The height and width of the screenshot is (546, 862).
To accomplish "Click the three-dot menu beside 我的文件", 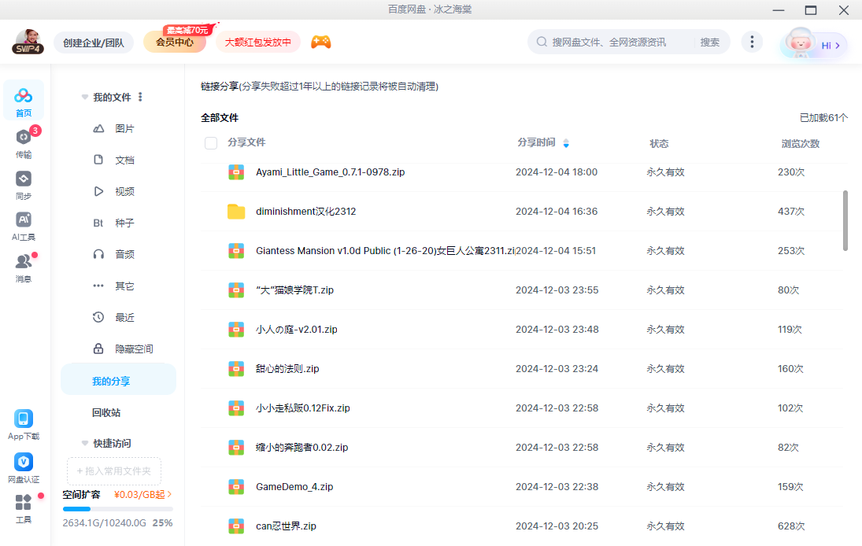I will (x=140, y=97).
